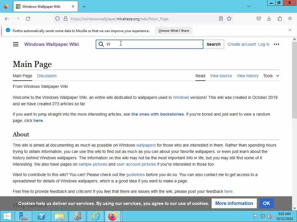297x222 pixels.
Task: Open the sample pictures link
Action: (93, 164)
